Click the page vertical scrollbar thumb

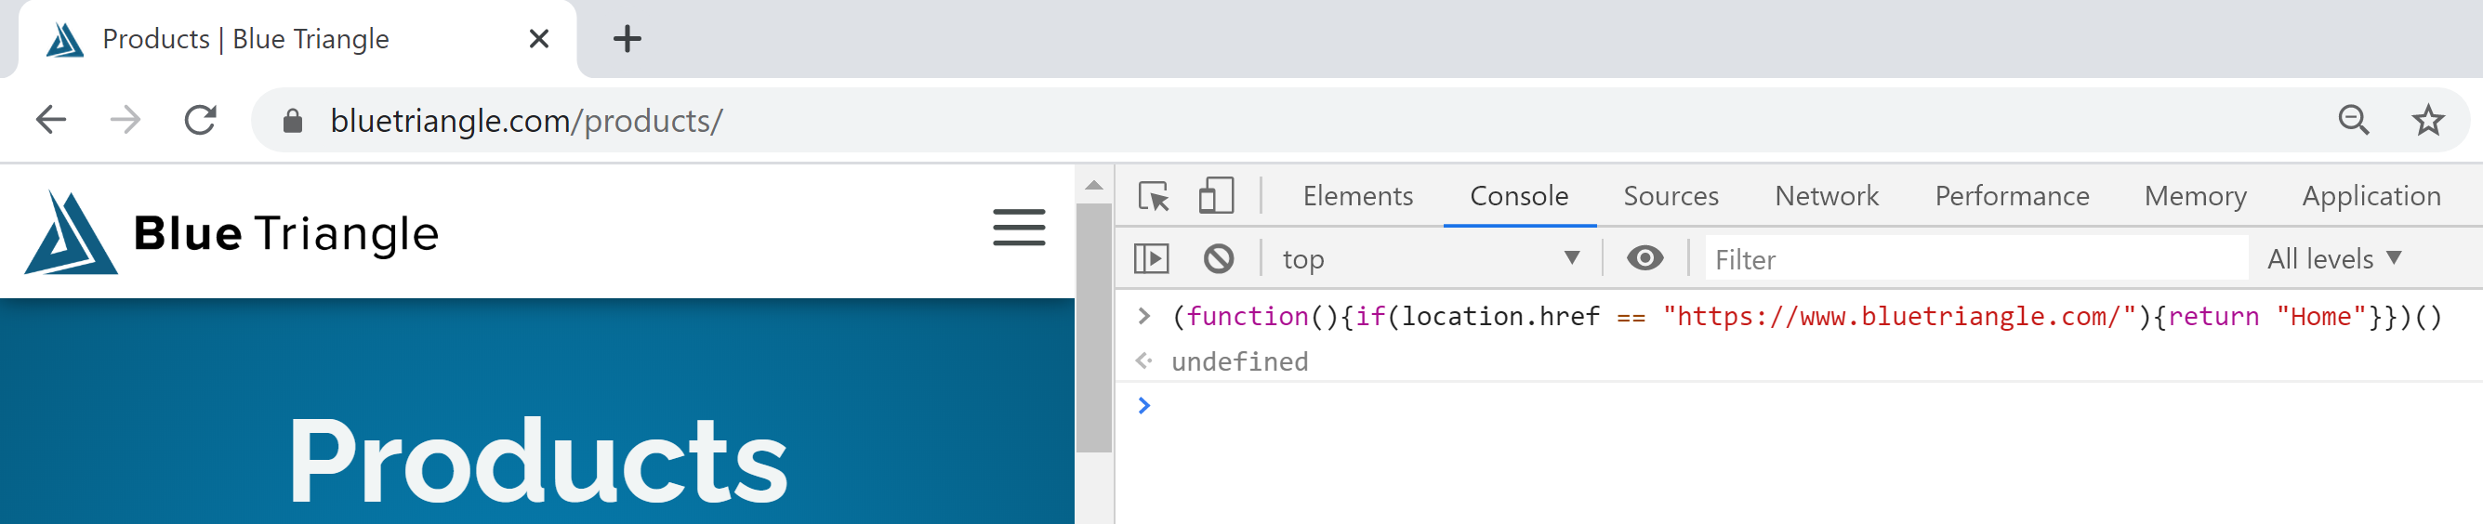pyautogui.click(x=1094, y=327)
